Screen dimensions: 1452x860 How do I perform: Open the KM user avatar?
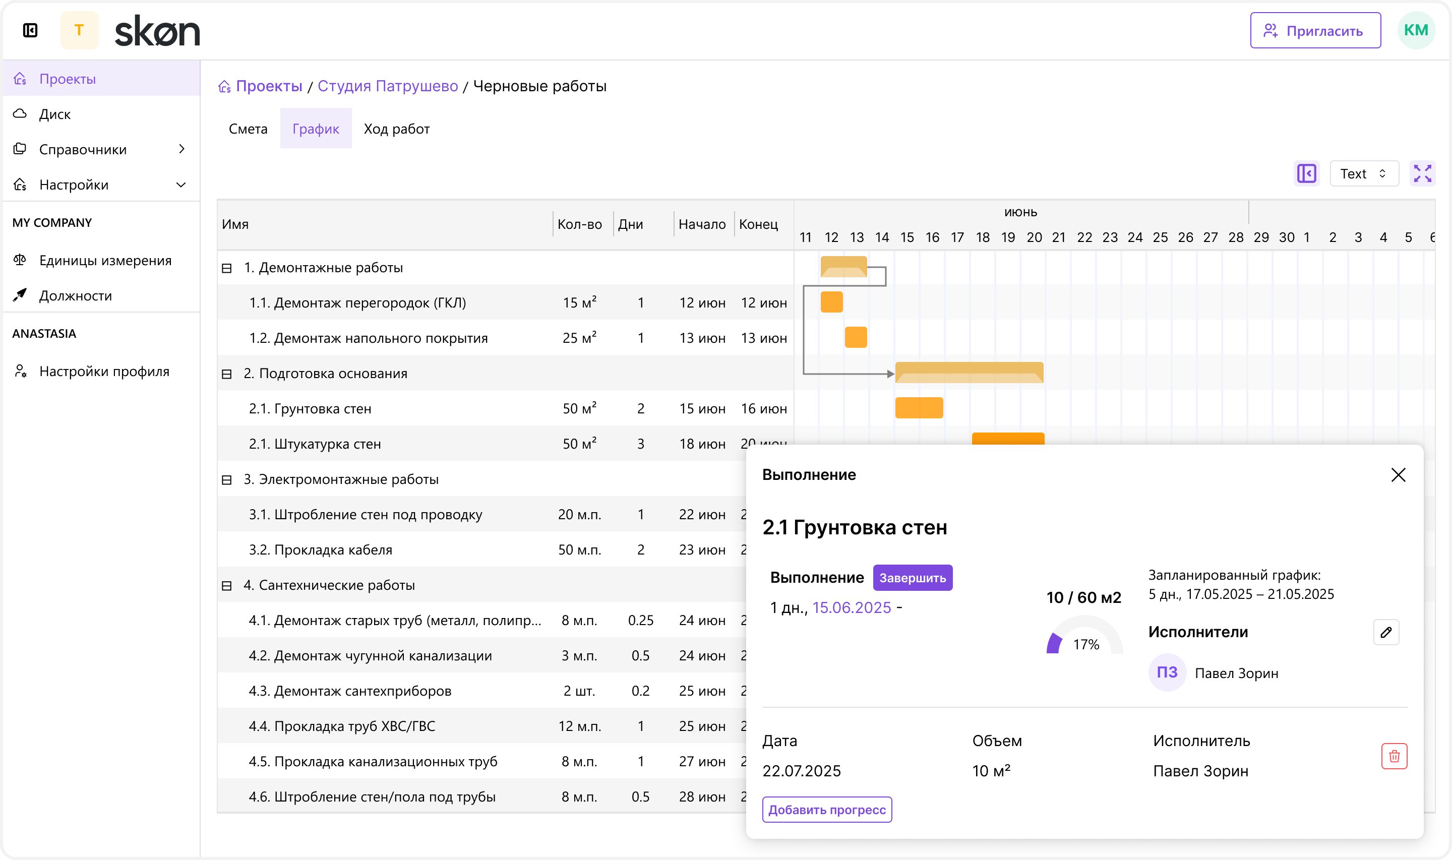coord(1416,30)
